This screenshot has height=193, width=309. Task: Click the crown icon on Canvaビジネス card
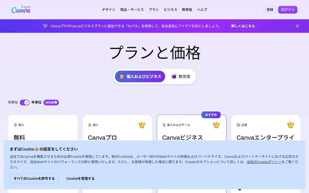tap(216, 125)
